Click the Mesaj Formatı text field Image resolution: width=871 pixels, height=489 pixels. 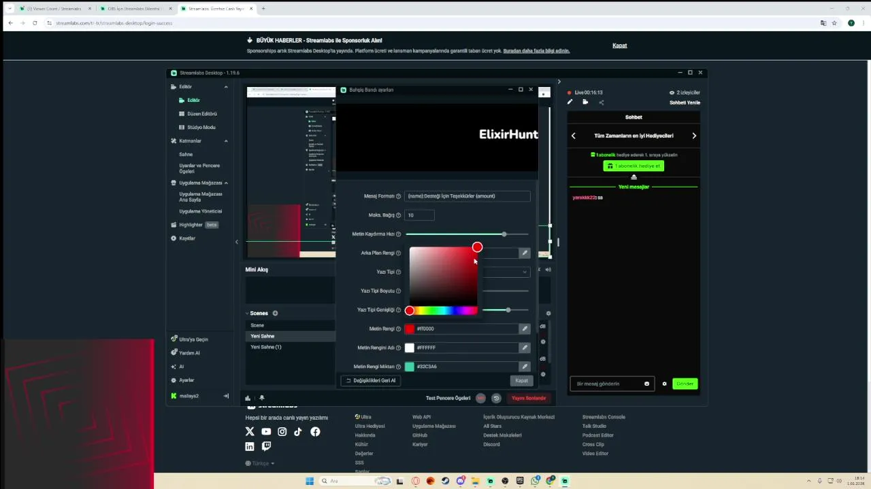(467, 196)
